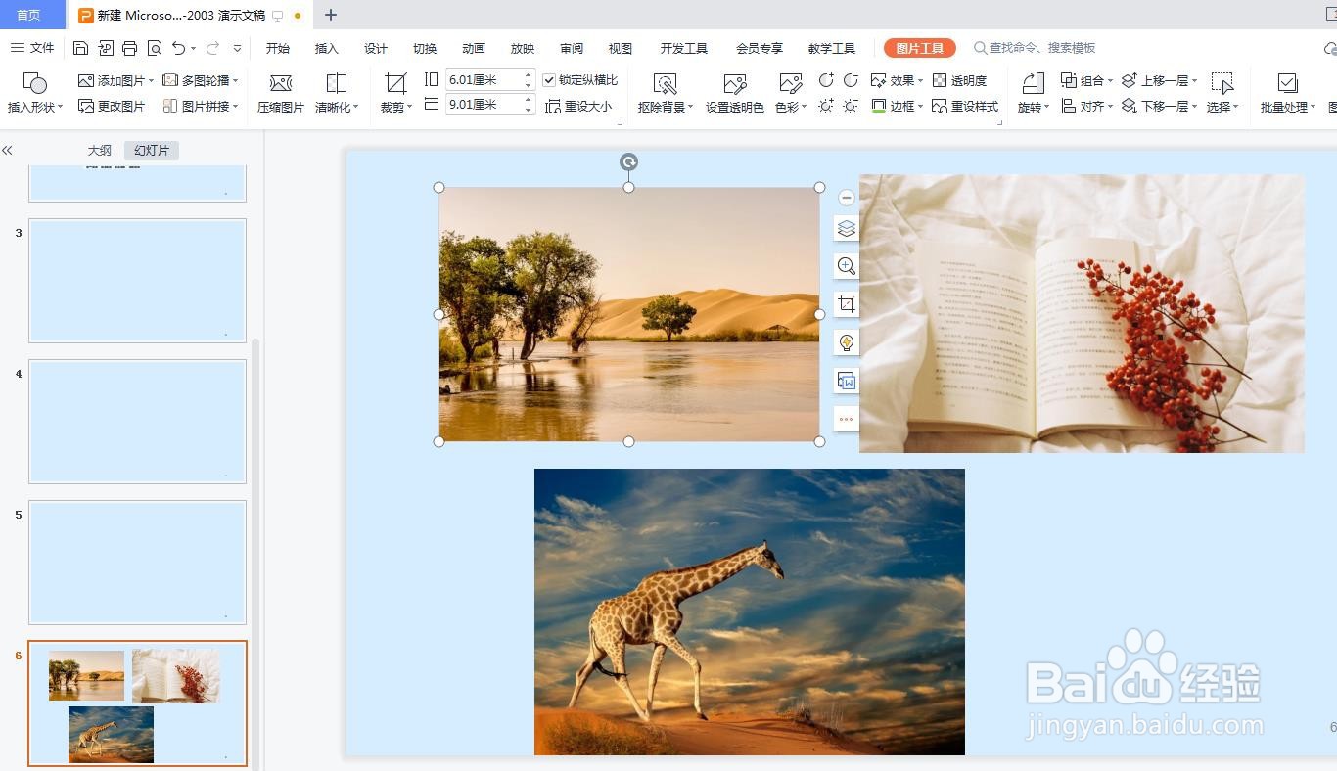Toggle Lock Aspect Ratio (锁定纵横比) checkbox

(x=549, y=80)
